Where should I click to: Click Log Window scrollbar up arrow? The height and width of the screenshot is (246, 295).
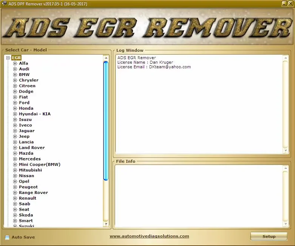pyautogui.click(x=286, y=58)
